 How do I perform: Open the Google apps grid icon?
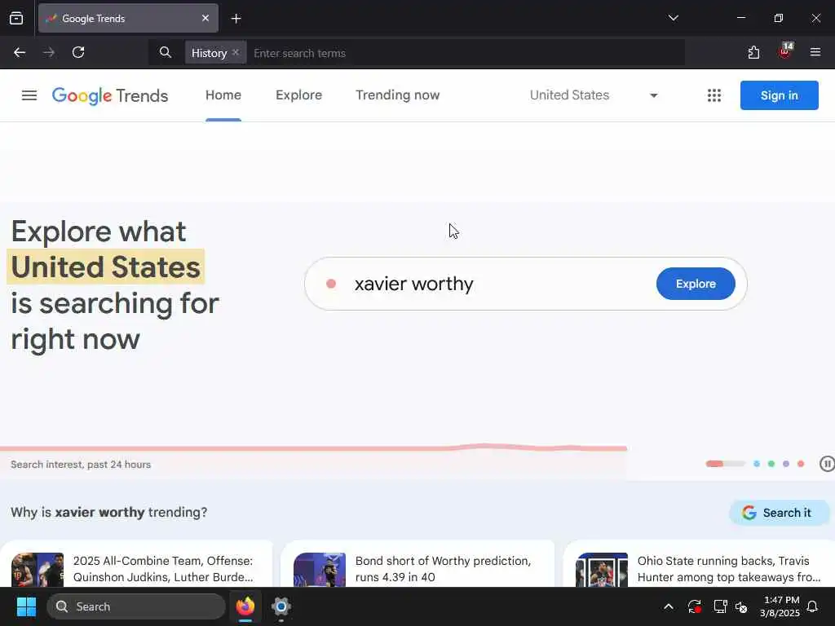(714, 95)
